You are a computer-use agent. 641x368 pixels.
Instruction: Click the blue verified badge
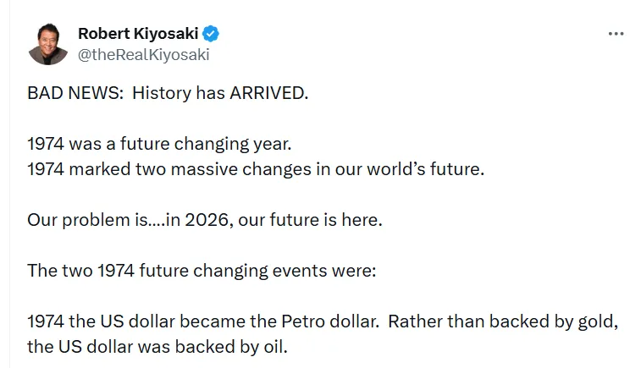(x=211, y=34)
